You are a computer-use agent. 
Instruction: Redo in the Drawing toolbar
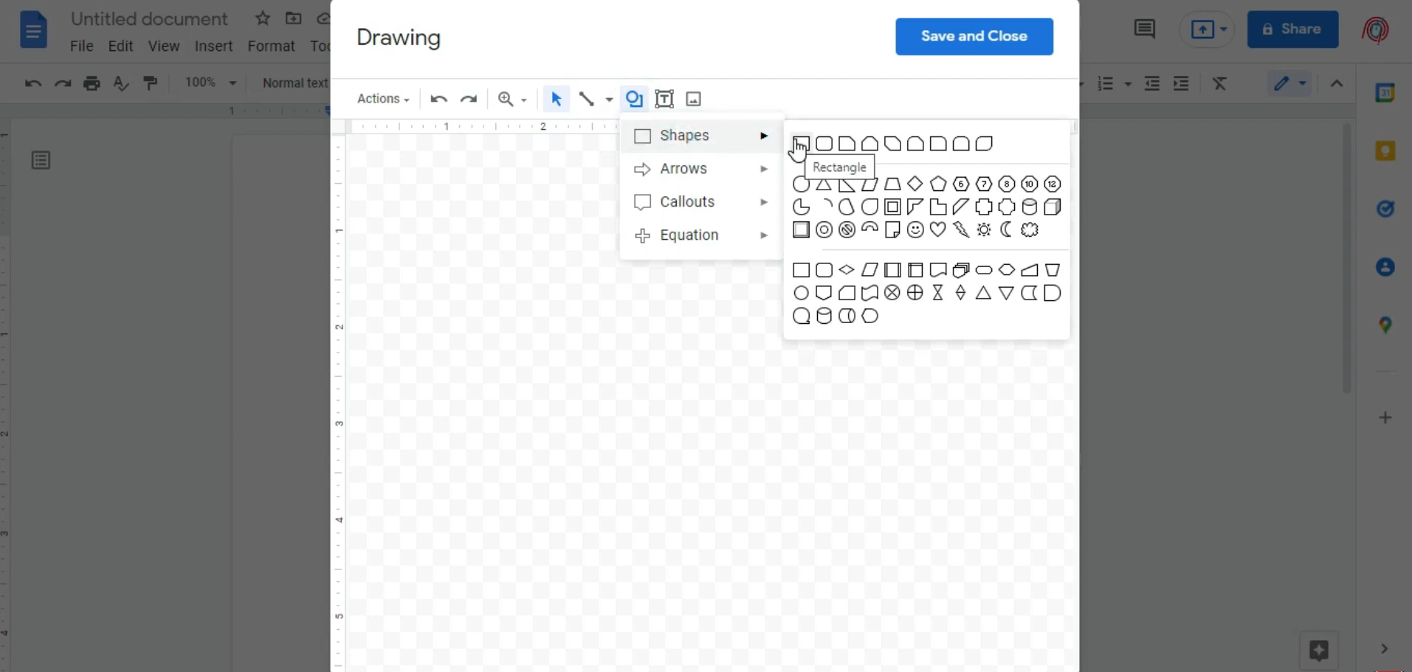[469, 99]
